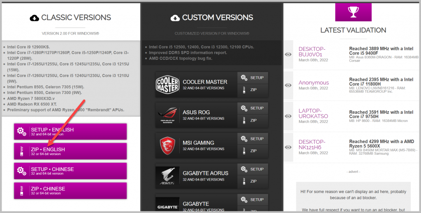421x213 pixels.
Task: Download MSI Gaming ZIP version
Action: [x=253, y=151]
